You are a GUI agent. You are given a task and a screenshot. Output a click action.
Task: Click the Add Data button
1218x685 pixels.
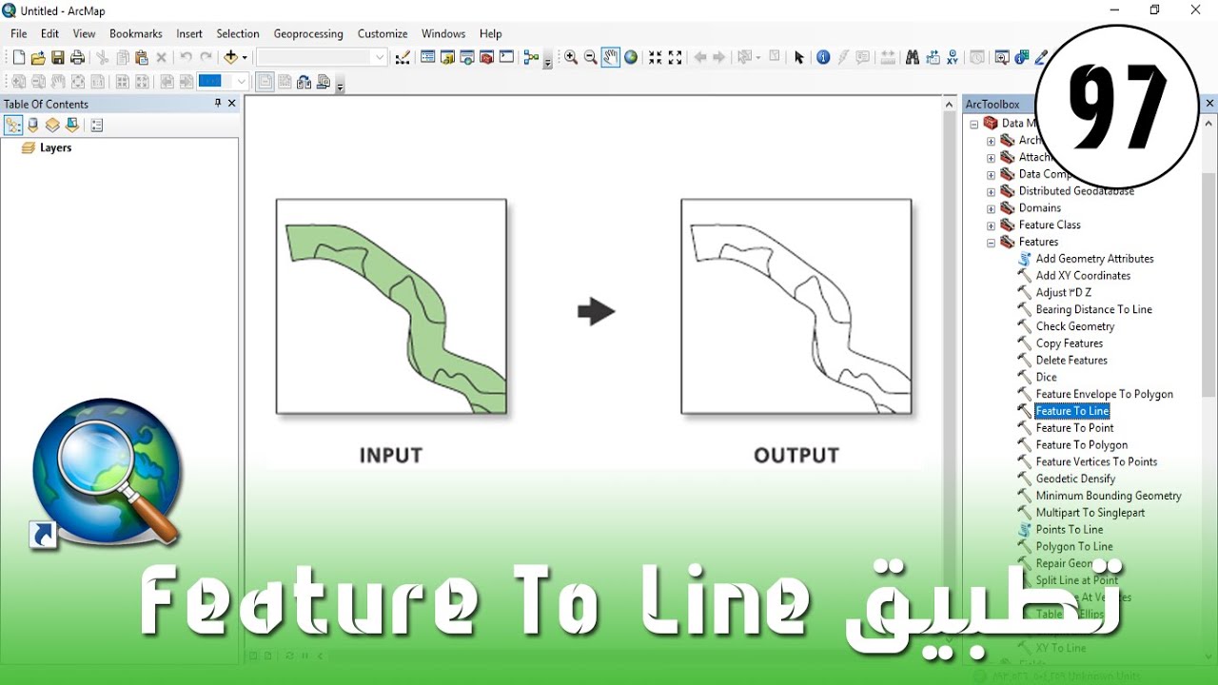230,58
